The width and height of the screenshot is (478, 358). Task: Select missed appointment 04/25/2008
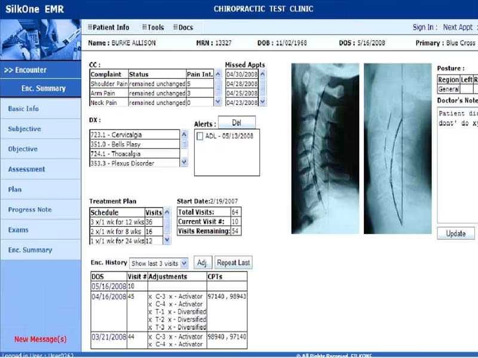tap(242, 93)
